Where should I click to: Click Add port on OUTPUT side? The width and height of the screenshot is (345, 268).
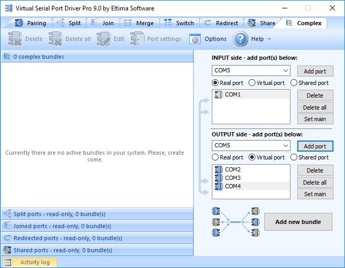(x=315, y=146)
